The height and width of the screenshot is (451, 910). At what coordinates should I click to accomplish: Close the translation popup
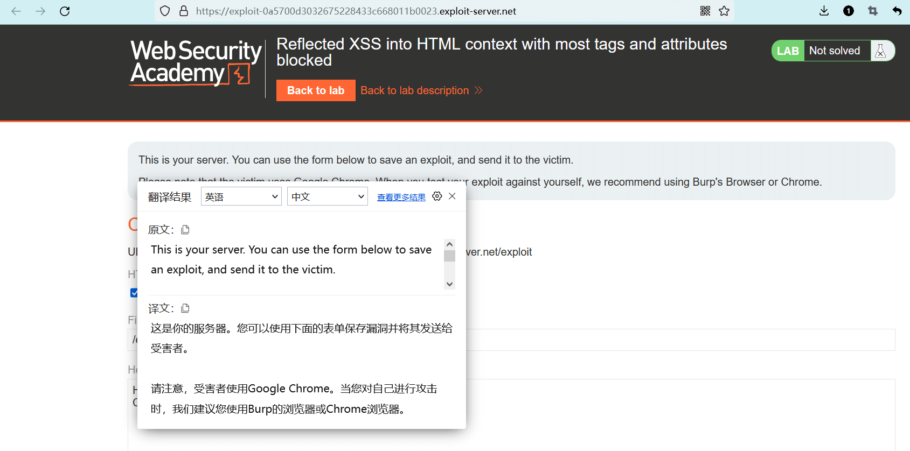[452, 196]
